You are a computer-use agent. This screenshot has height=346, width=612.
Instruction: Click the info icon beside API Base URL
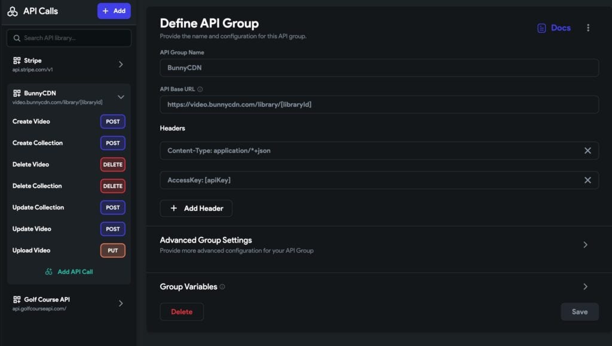click(200, 90)
